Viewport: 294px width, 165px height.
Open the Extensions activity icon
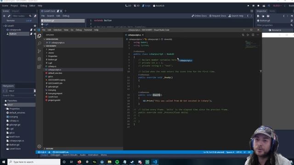(39, 66)
